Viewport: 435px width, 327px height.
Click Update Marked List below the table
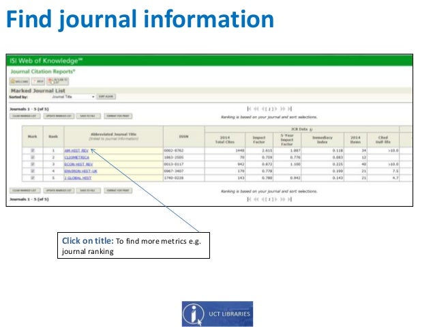point(59,190)
